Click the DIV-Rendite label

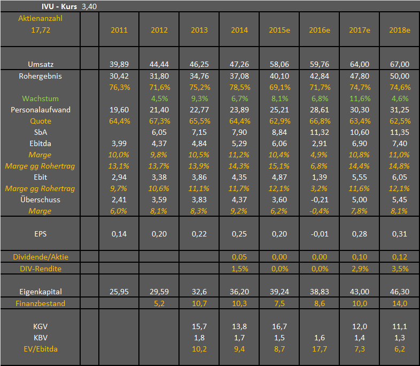pos(41,269)
